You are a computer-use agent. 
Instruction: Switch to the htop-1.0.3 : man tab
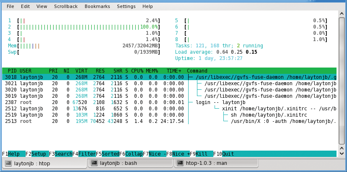point(216,163)
